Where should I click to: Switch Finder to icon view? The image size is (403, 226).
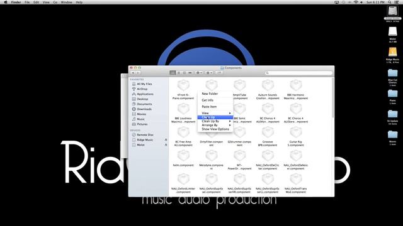tap(173, 73)
